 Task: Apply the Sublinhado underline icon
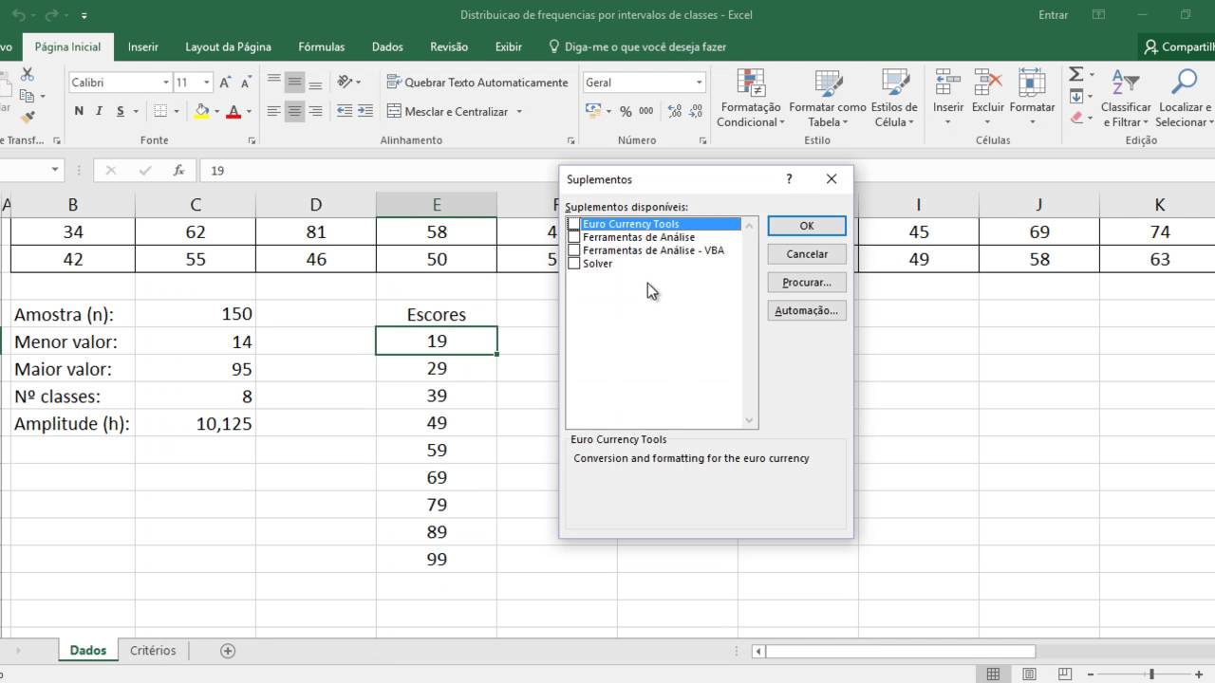pyautogui.click(x=121, y=111)
